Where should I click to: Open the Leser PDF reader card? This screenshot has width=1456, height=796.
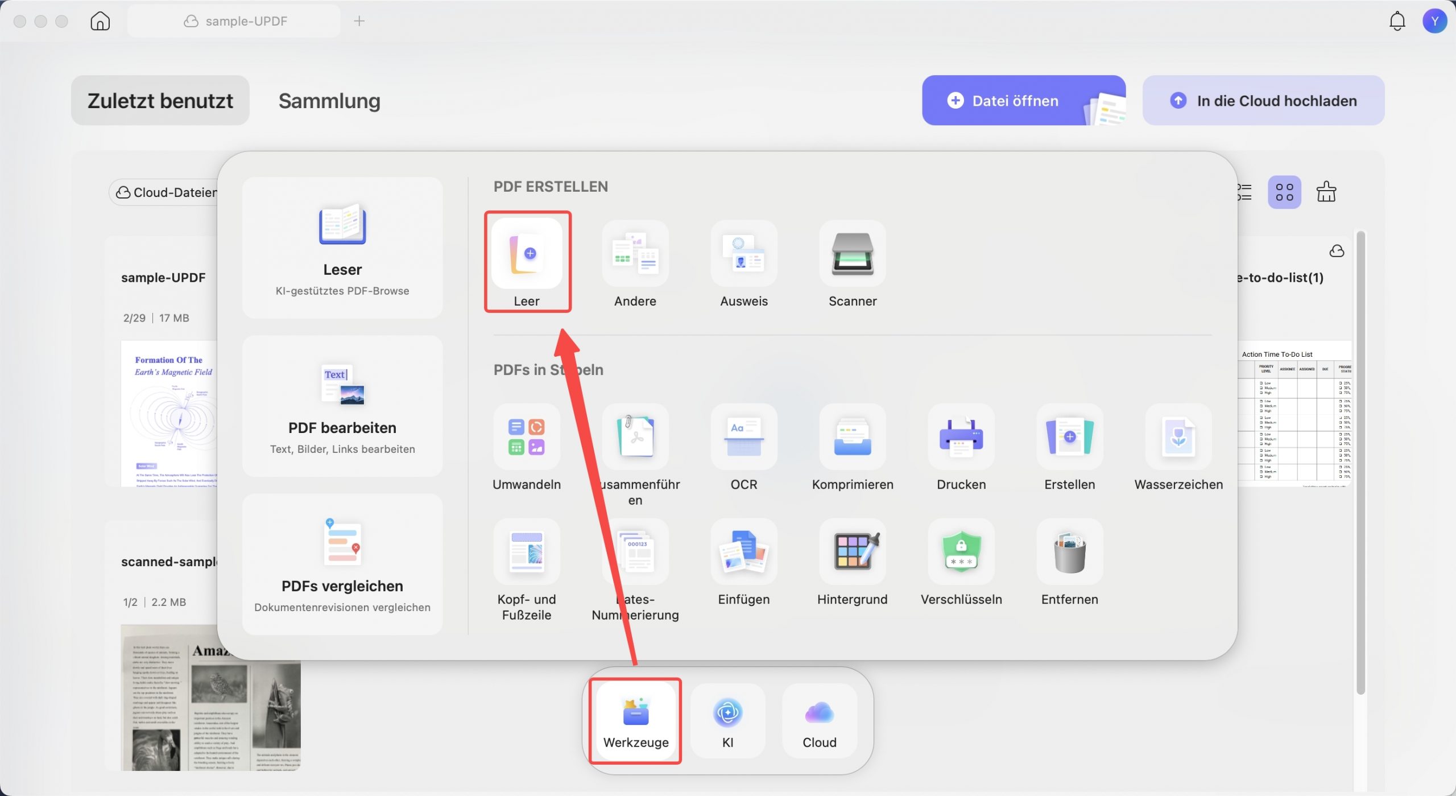pos(342,248)
